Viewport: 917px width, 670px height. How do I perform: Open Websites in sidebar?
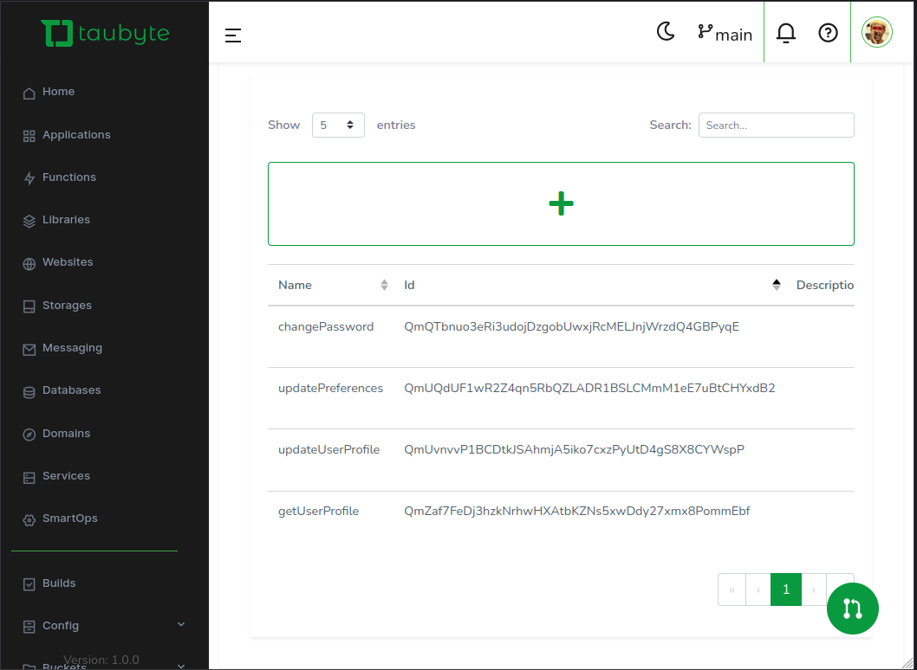pyautogui.click(x=58, y=262)
